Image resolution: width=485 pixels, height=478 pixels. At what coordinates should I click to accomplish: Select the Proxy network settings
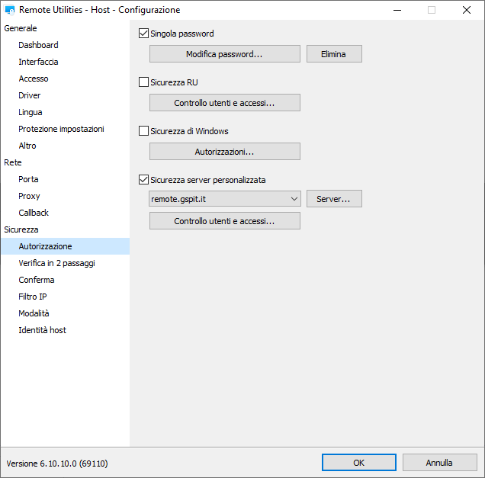click(29, 196)
